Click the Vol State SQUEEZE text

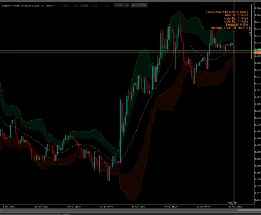(x=230, y=28)
